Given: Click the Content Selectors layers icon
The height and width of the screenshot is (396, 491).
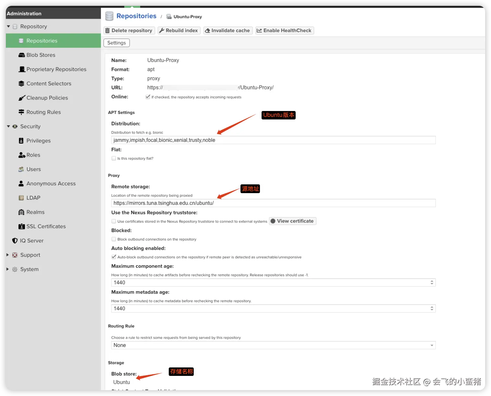Looking at the screenshot, I should (x=21, y=84).
